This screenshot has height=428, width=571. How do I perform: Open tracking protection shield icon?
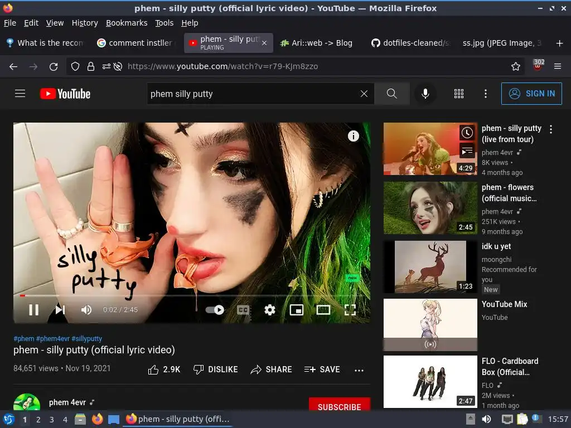pos(75,66)
